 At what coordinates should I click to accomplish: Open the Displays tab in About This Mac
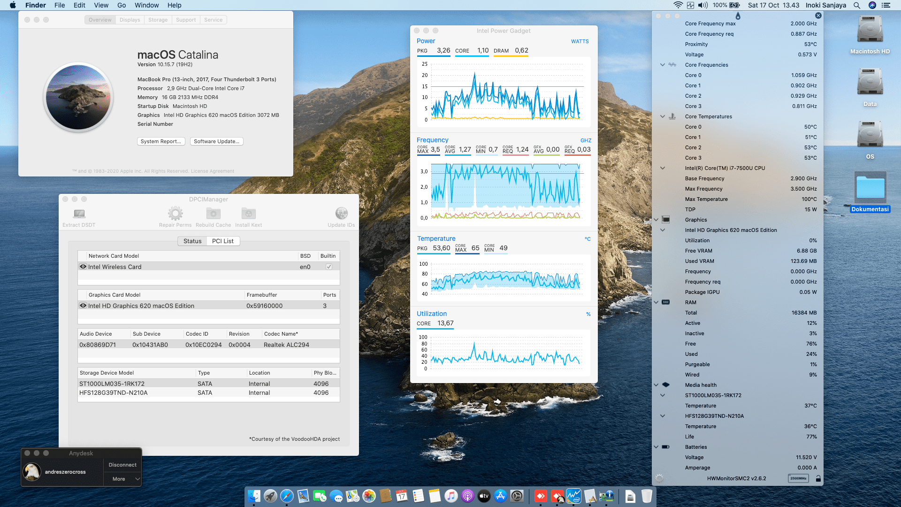point(130,20)
